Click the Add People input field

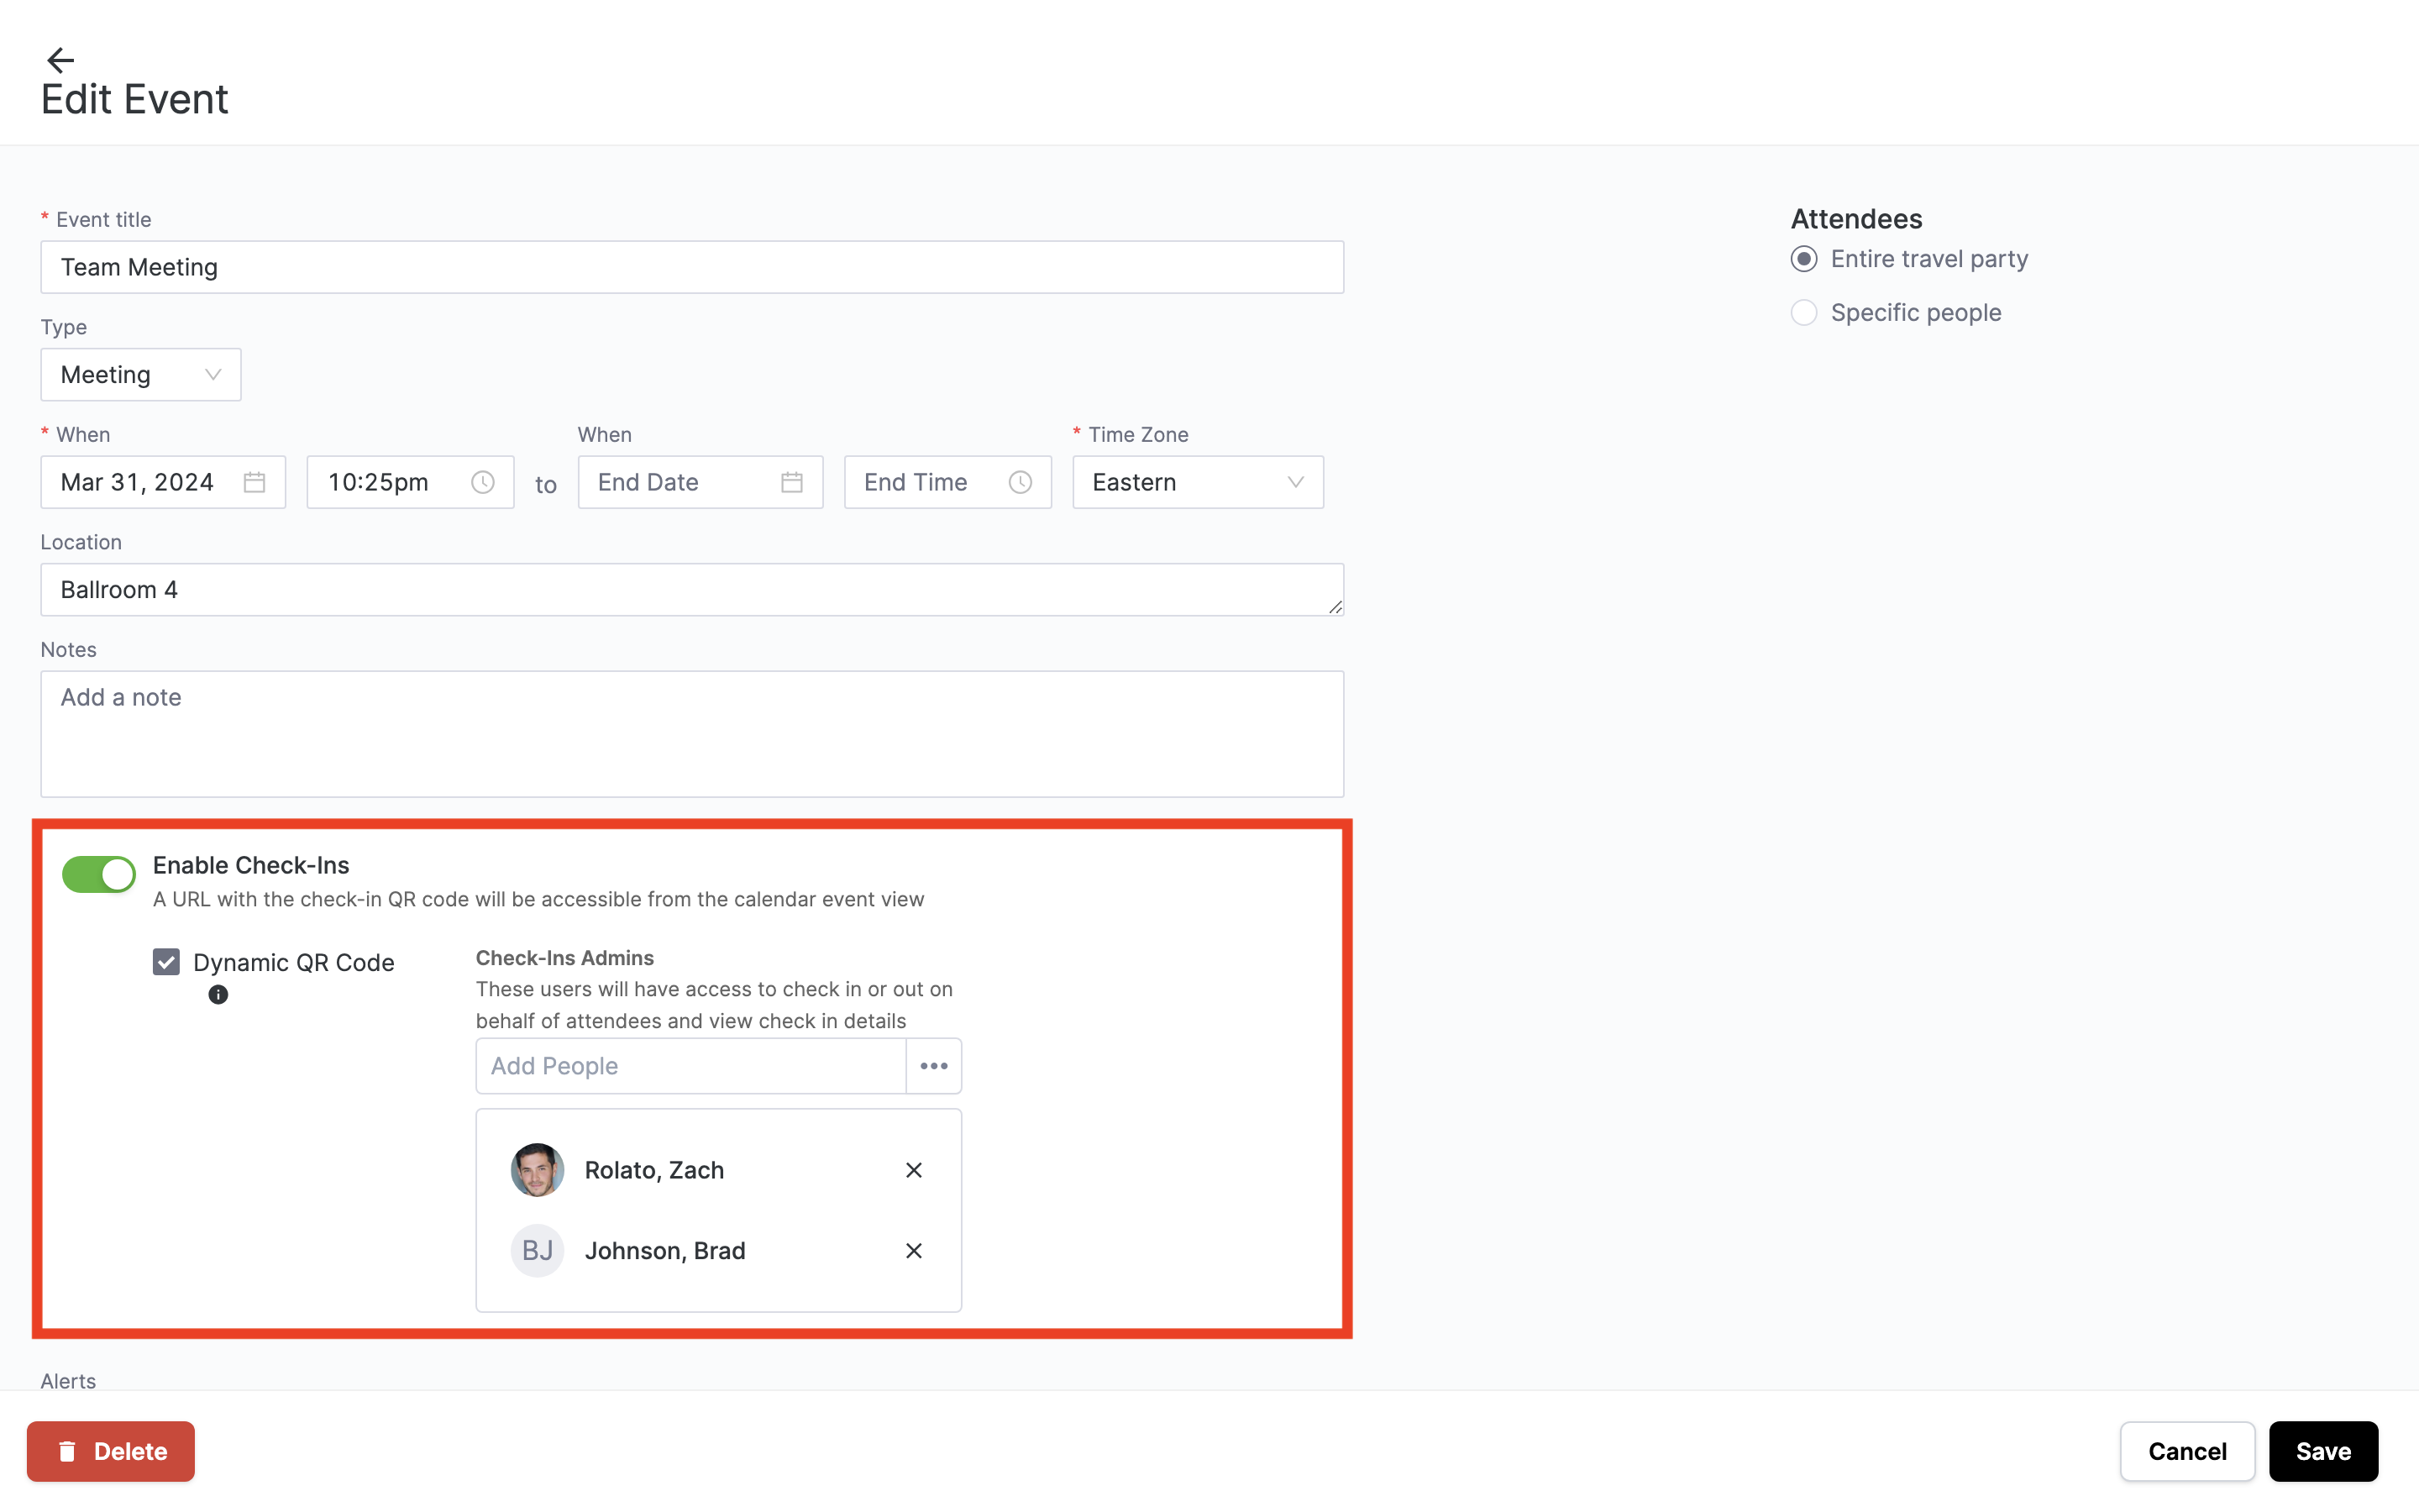coord(690,1066)
